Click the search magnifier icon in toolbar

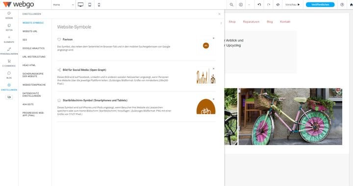231,5
